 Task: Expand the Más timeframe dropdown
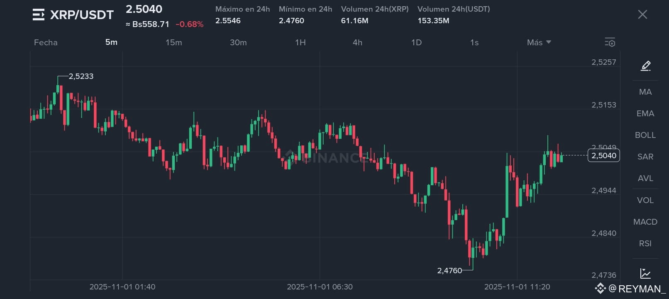coord(539,42)
